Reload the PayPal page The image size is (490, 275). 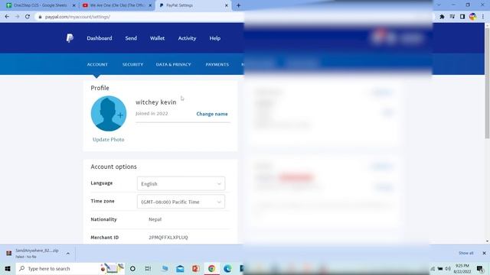click(28, 17)
